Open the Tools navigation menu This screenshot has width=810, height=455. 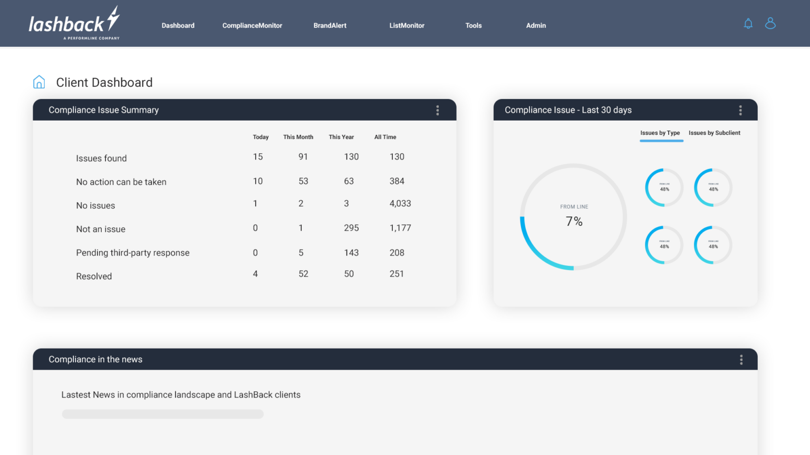[473, 25]
